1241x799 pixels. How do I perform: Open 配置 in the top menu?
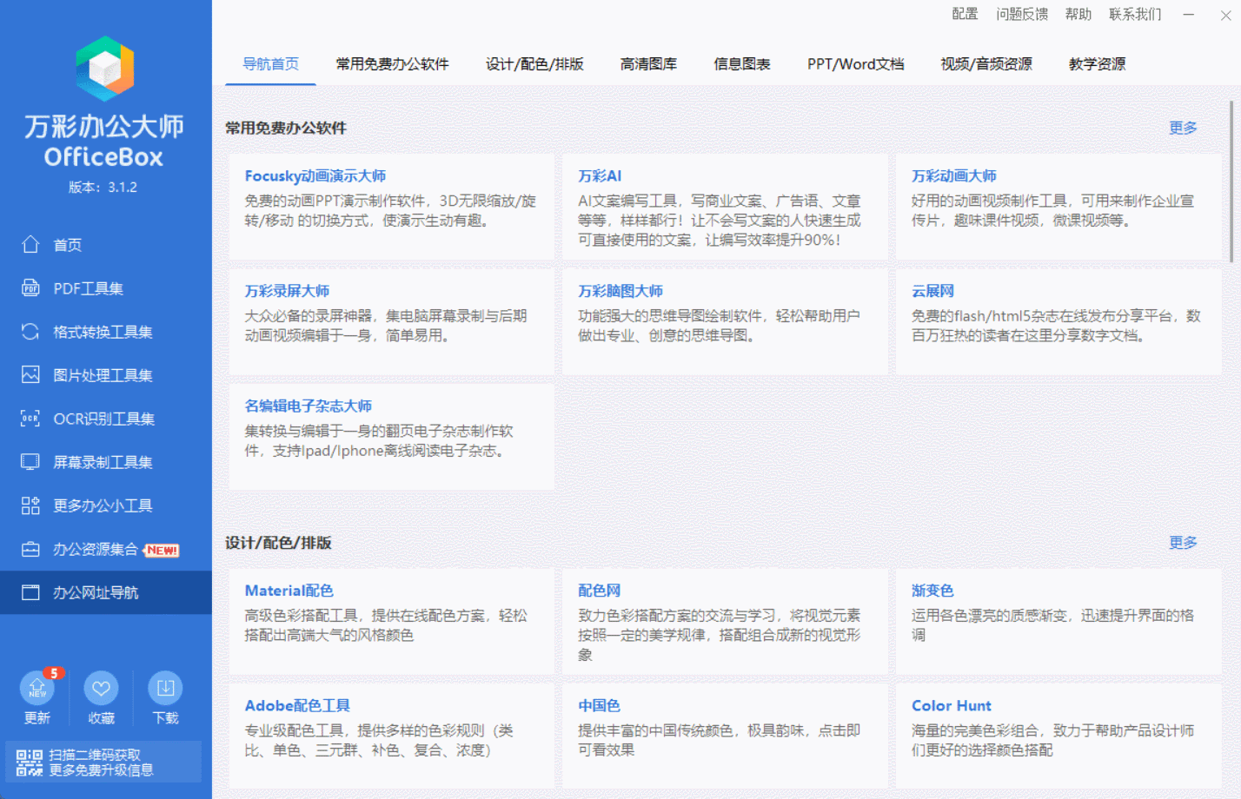[x=965, y=14]
